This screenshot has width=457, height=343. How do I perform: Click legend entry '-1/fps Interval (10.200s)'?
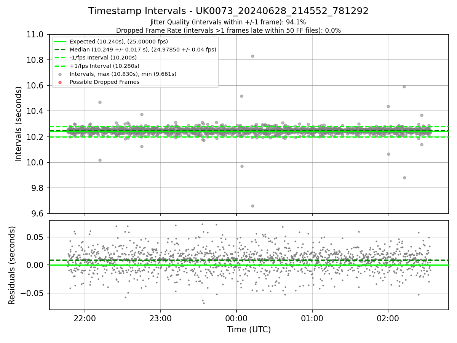click(x=103, y=58)
